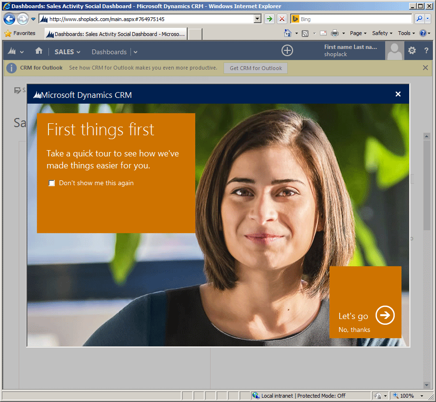Expand the Dashboards chevron dropdown

click(x=135, y=52)
